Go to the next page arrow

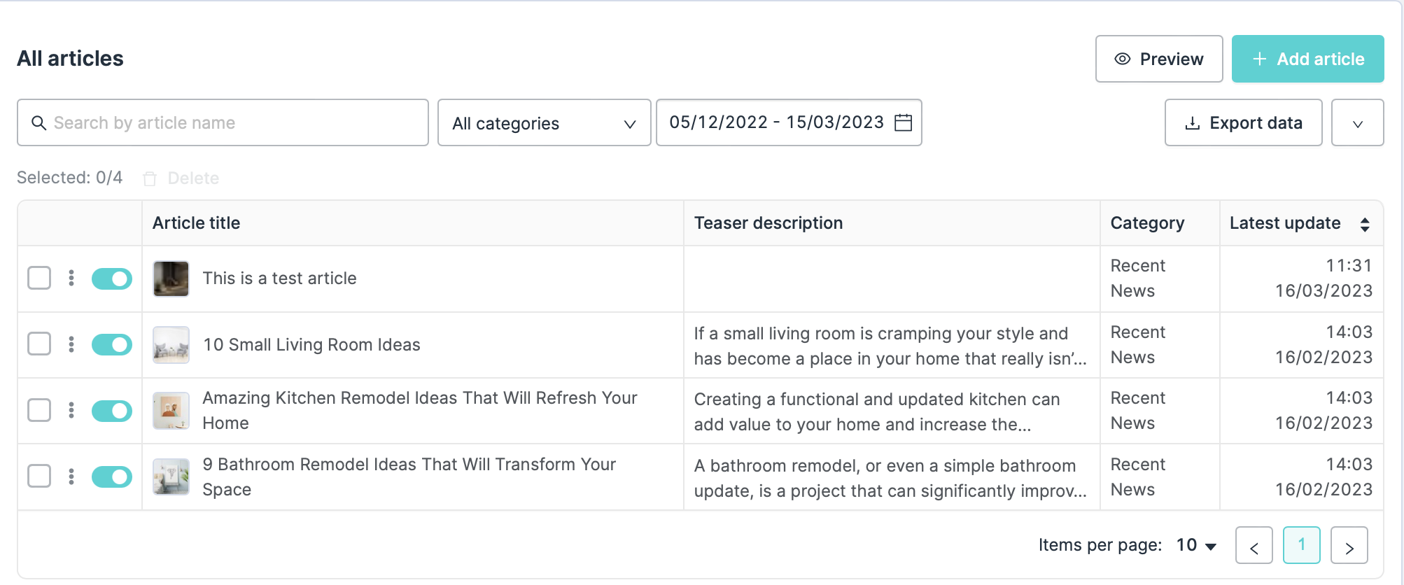(x=1349, y=545)
